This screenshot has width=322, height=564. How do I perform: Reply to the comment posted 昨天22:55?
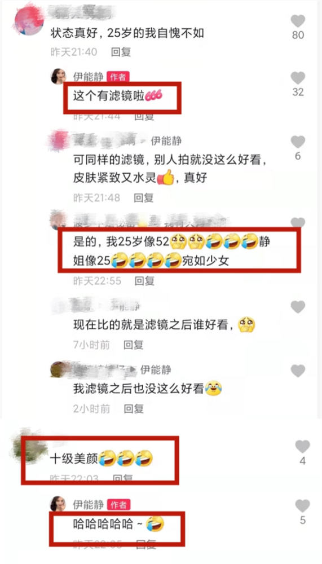[144, 281]
